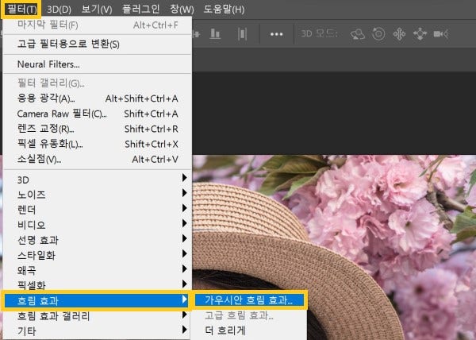Click distribute vertical spacing icon
Screen dimensions: 476x340
[242, 34]
